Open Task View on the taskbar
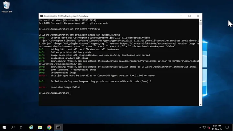 pyautogui.click(x=22, y=127)
